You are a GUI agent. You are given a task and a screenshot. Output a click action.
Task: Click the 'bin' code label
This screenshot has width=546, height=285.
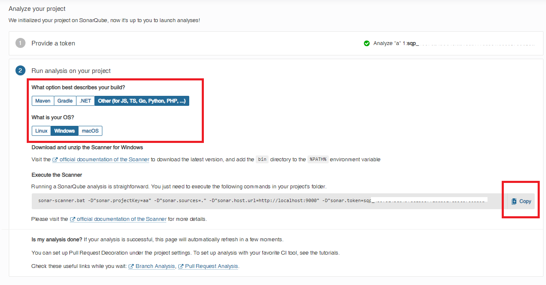pyautogui.click(x=262, y=160)
